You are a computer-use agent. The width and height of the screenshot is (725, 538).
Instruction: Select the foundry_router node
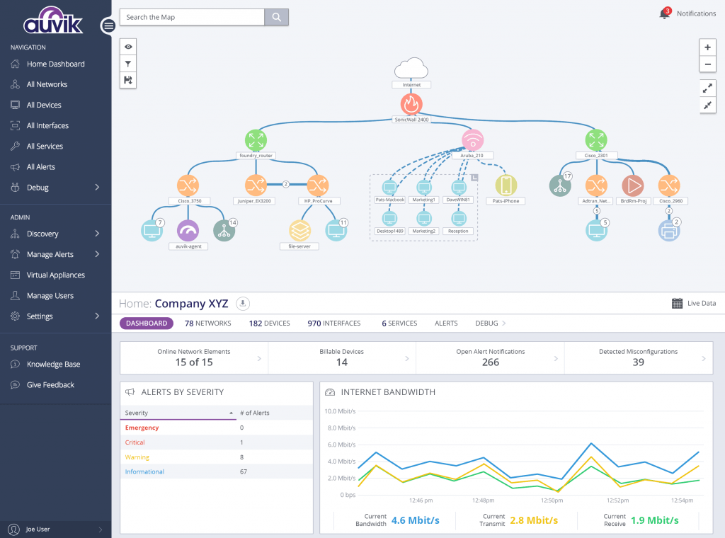tap(256, 140)
